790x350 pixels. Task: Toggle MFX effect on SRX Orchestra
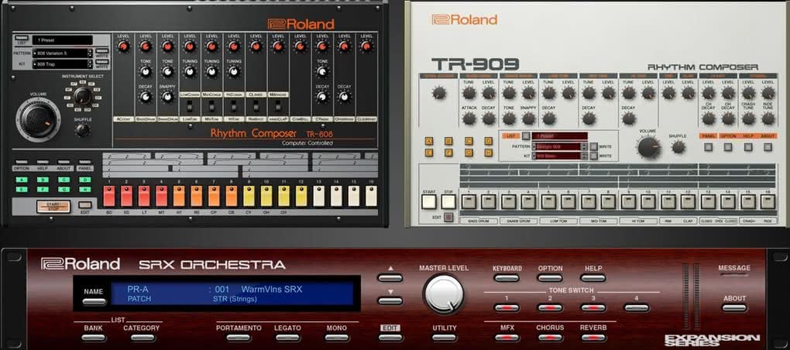(507, 338)
